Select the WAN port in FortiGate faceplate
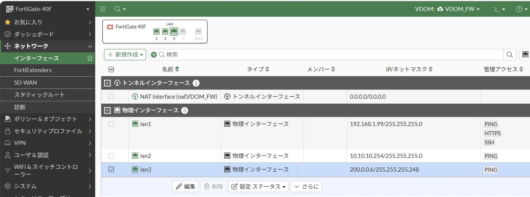 click(x=198, y=32)
